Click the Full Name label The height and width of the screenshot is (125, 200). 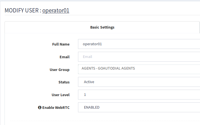pyautogui.click(x=61, y=44)
